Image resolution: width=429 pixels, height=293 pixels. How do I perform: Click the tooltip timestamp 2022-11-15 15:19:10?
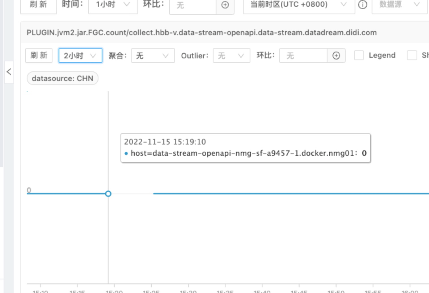[165, 142]
